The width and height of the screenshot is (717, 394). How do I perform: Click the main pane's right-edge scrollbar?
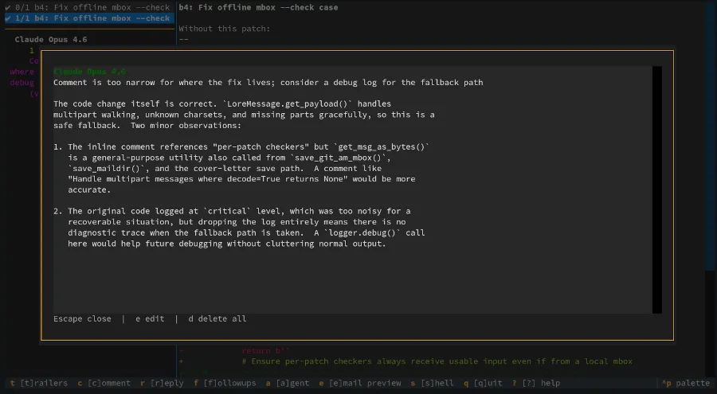tap(711, 159)
